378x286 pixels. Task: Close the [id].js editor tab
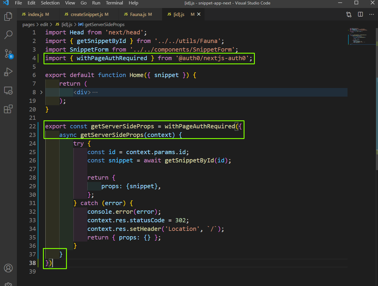point(199,14)
